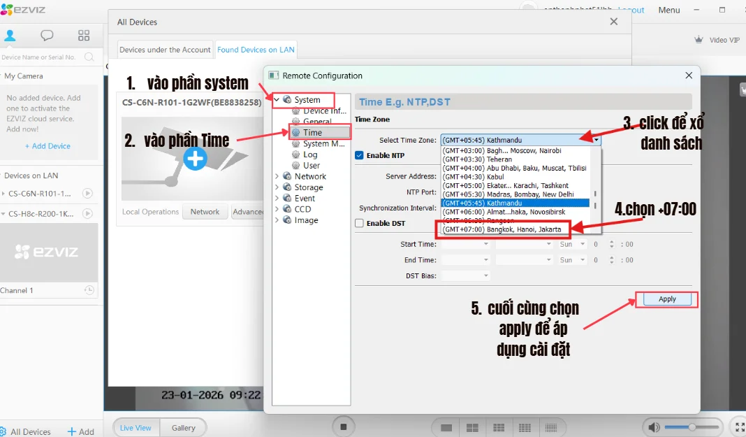Open the message chat bubble tab
This screenshot has width=746, height=437.
[47, 36]
